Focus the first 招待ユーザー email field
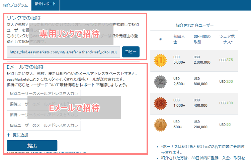Image resolution: width=251 pixels, height=162 pixels. pos(44,94)
